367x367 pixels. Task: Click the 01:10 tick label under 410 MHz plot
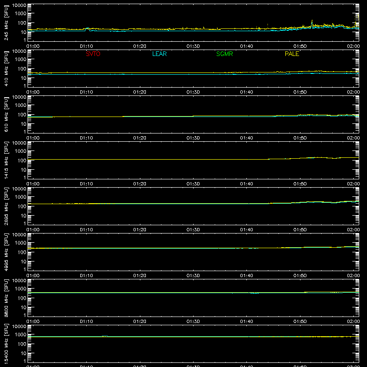click(86, 92)
